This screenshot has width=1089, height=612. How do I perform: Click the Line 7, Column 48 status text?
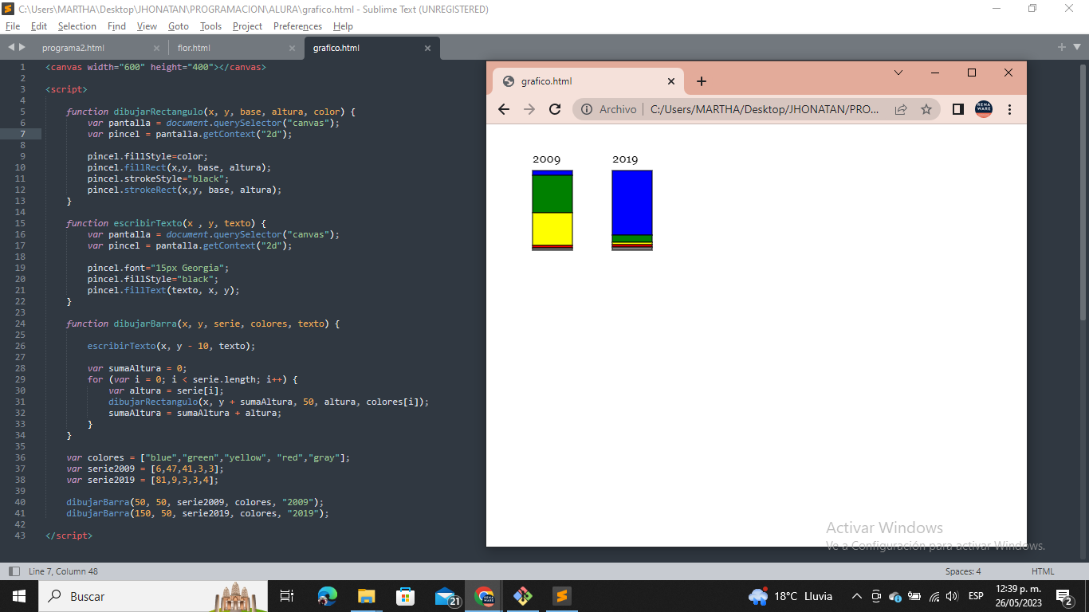point(63,571)
